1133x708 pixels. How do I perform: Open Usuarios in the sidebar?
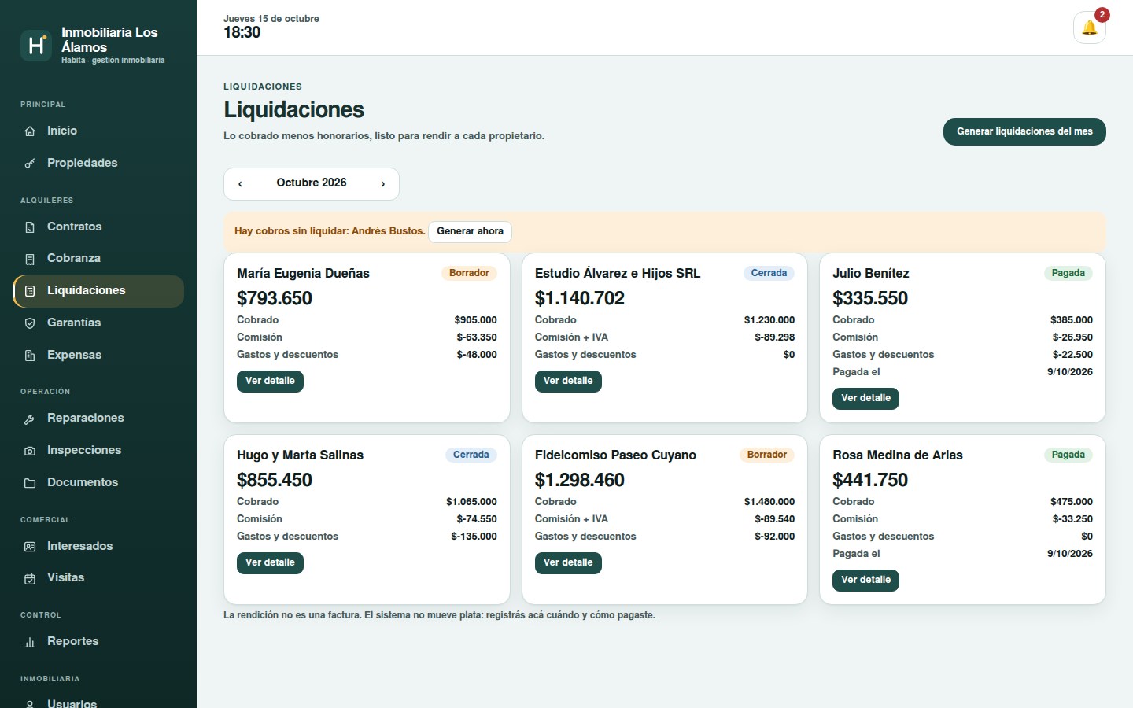98,700
